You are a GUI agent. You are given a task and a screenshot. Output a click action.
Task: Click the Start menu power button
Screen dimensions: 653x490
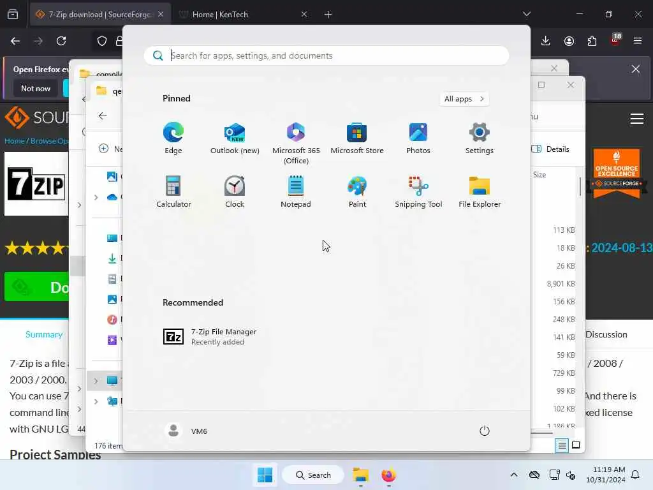point(485,431)
